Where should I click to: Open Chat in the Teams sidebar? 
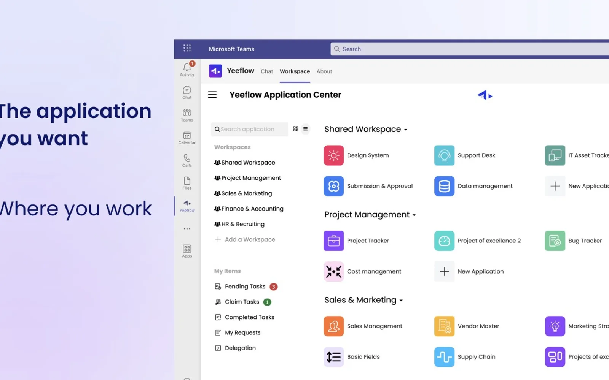[187, 92]
